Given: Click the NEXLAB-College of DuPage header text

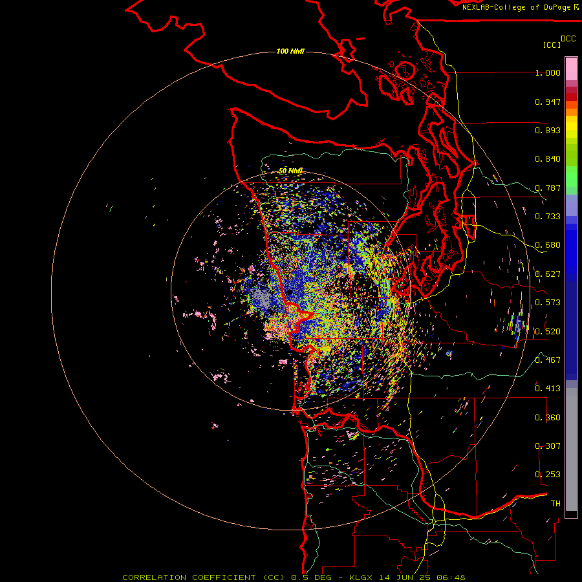Looking at the screenshot, I should (516, 7).
